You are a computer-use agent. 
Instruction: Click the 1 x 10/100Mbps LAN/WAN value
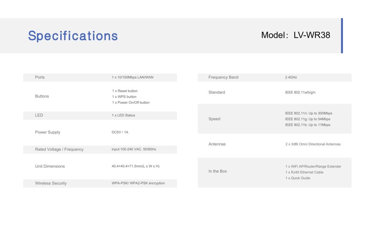(x=133, y=78)
